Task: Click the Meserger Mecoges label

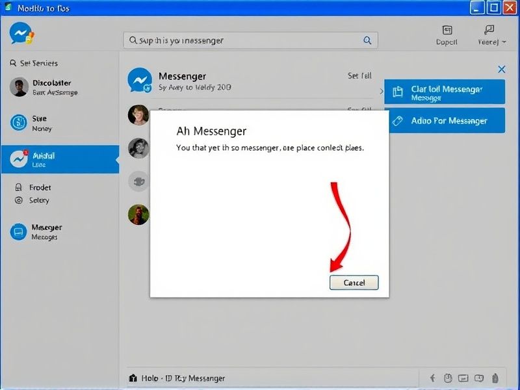Action: 46,232
